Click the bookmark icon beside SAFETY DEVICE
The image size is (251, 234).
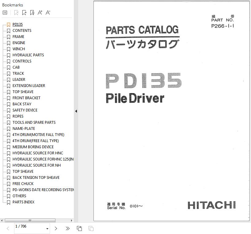click(9, 111)
